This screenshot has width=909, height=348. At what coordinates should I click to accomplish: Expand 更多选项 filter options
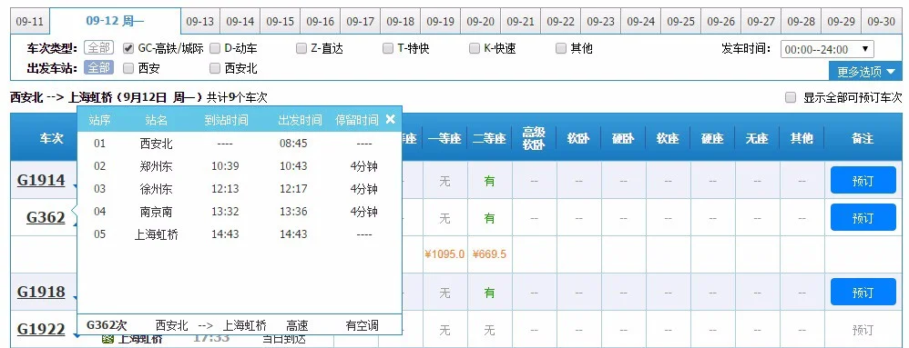tap(865, 71)
